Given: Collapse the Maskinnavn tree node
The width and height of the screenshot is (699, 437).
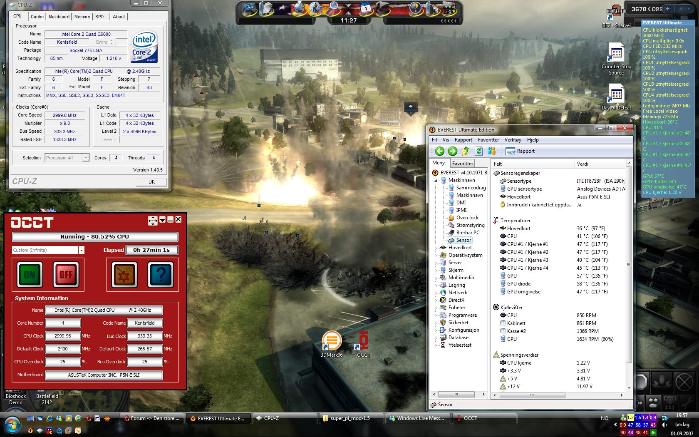Looking at the screenshot, I should (x=436, y=180).
